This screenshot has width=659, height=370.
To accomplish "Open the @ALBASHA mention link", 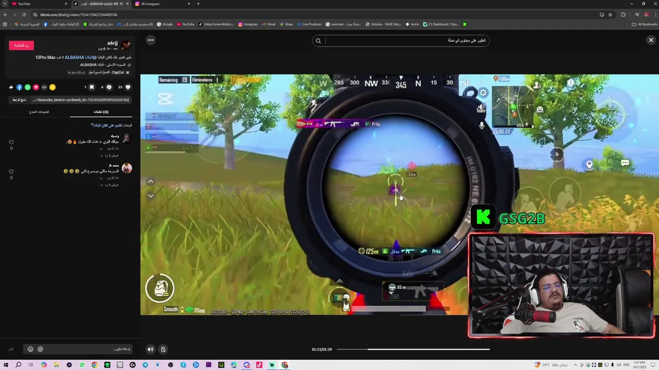I will point(80,57).
